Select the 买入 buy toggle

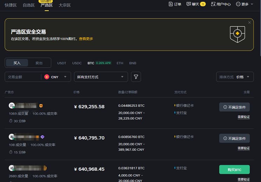pos(17,63)
